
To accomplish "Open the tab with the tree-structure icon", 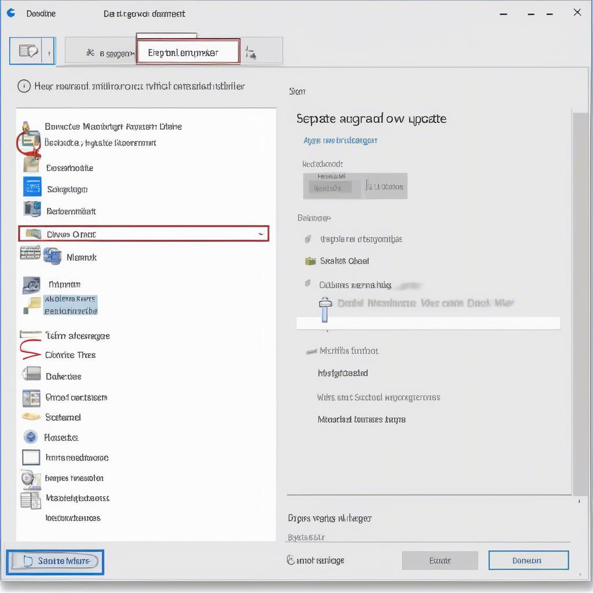I will 251,53.
